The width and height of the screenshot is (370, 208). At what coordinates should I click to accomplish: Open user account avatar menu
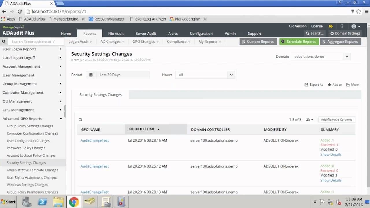(355, 26)
